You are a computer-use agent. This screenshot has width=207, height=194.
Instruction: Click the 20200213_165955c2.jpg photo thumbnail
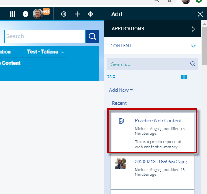[120, 164]
